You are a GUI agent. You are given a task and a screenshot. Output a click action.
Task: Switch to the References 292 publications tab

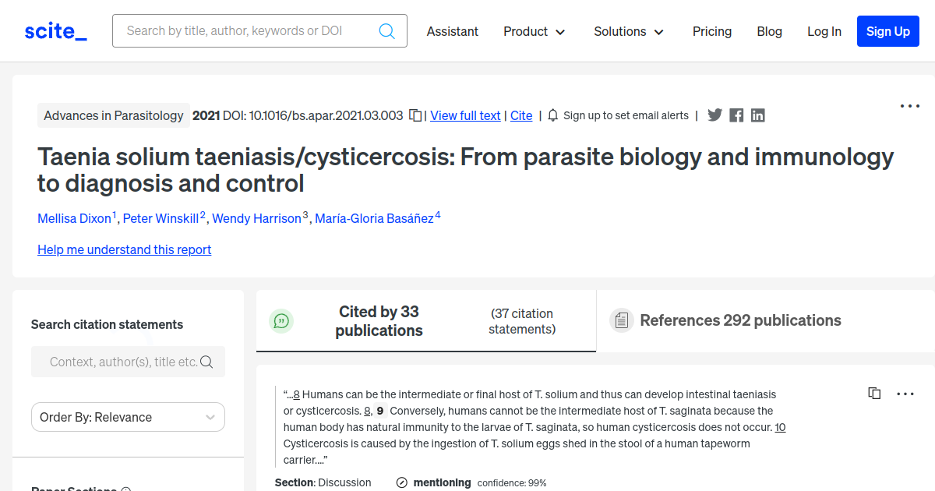click(x=740, y=320)
